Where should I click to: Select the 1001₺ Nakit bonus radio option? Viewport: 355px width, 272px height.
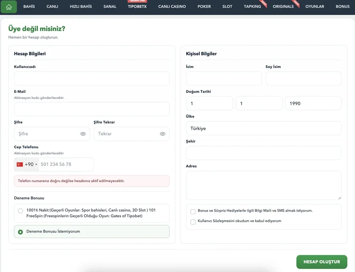20,211
